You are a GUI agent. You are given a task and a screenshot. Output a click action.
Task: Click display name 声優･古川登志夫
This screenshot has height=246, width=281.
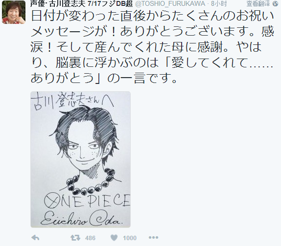(58, 3)
